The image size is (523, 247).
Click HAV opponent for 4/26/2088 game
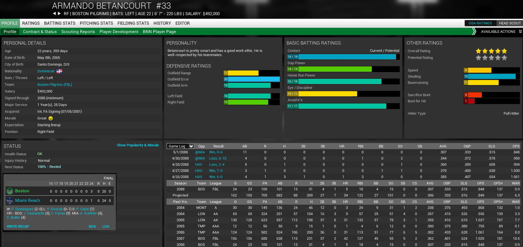coord(199,177)
